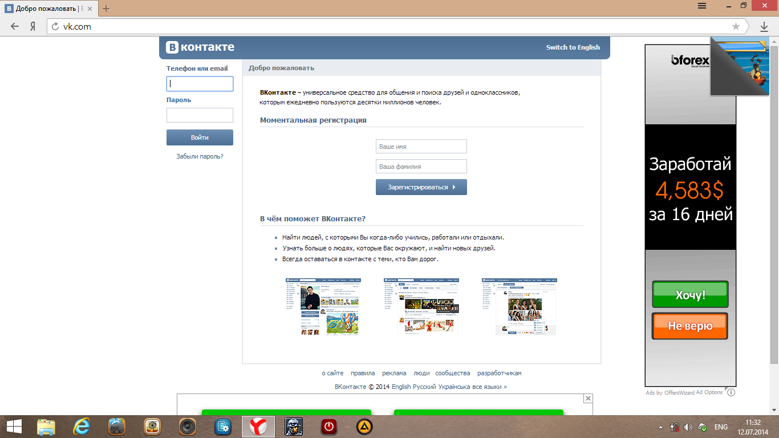Close the bottom ad banner

tap(589, 398)
